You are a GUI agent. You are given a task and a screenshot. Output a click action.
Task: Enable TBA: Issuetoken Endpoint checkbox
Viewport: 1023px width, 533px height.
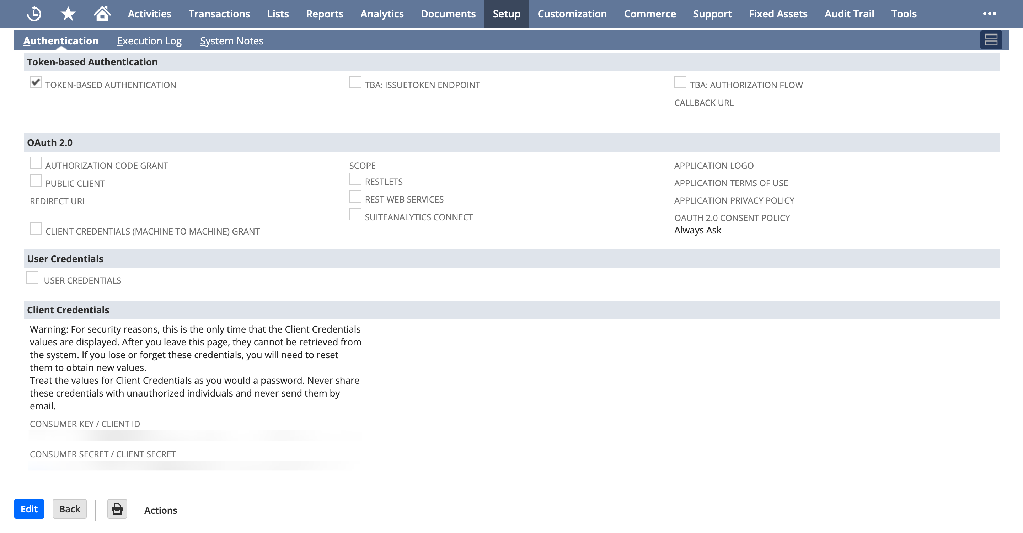coord(355,82)
